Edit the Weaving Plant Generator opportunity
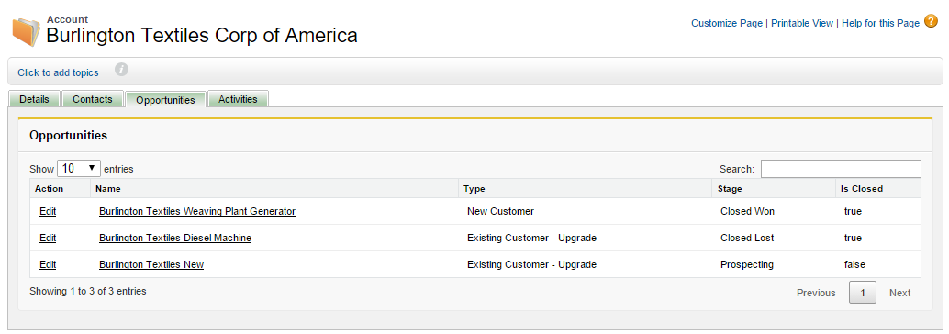The height and width of the screenshot is (334, 949). pyautogui.click(x=48, y=211)
